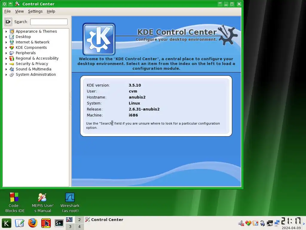Click into the Search input field
This screenshot has height=230, width=306.
coord(49,22)
